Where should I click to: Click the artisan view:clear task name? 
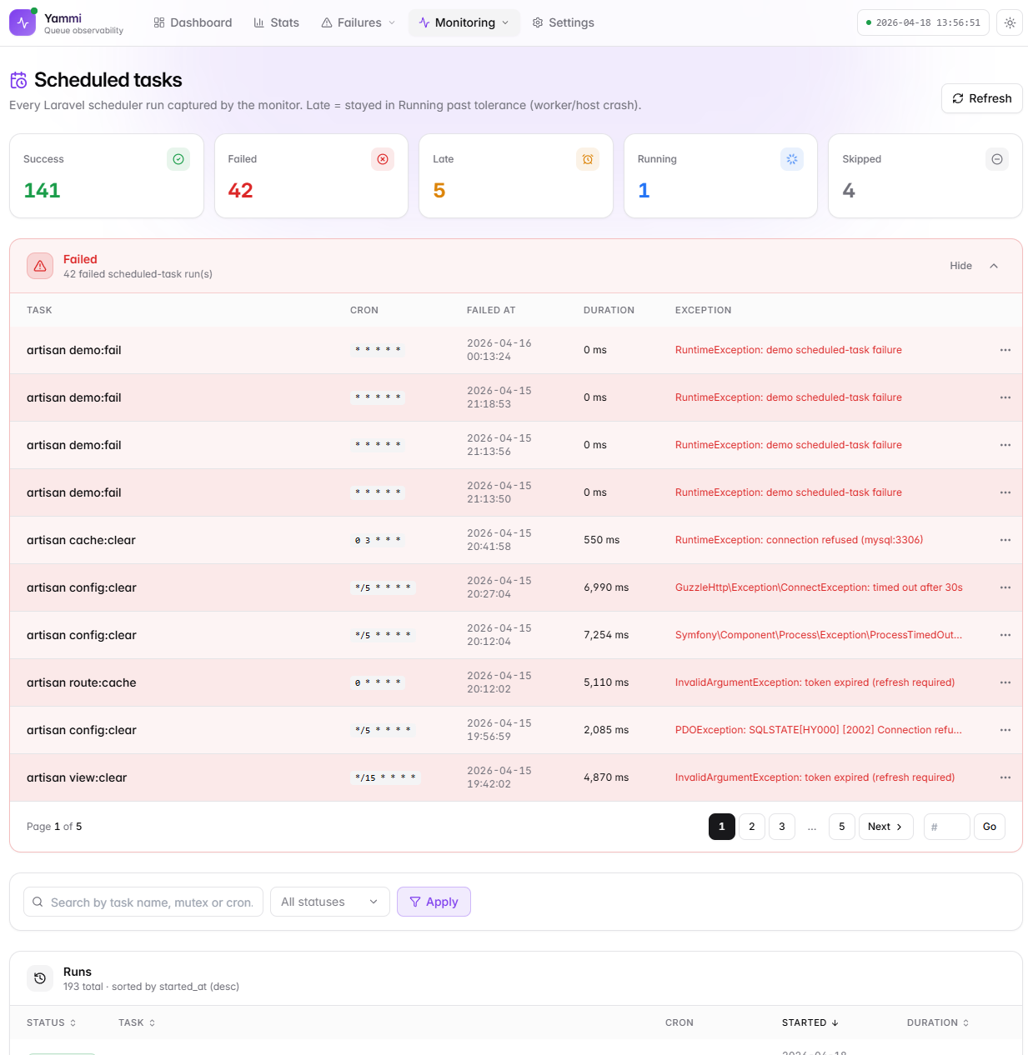(x=77, y=777)
